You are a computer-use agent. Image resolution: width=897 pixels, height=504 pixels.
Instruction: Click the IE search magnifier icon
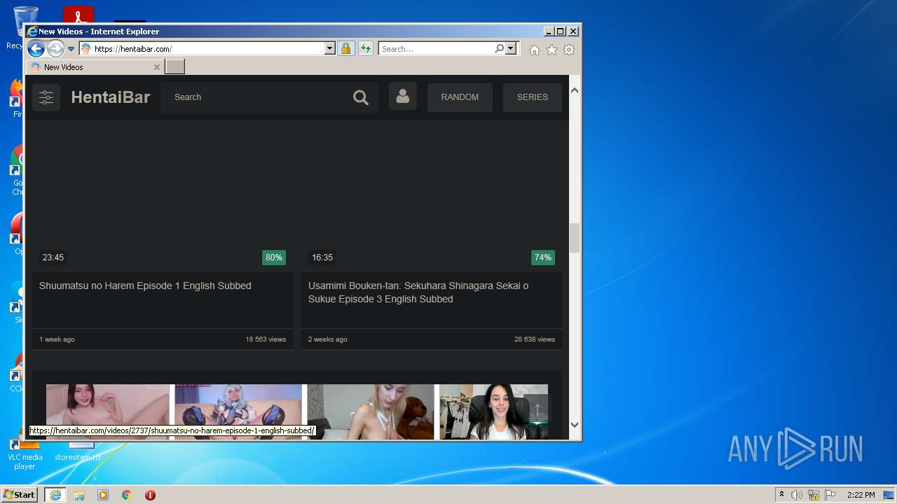[x=499, y=49]
